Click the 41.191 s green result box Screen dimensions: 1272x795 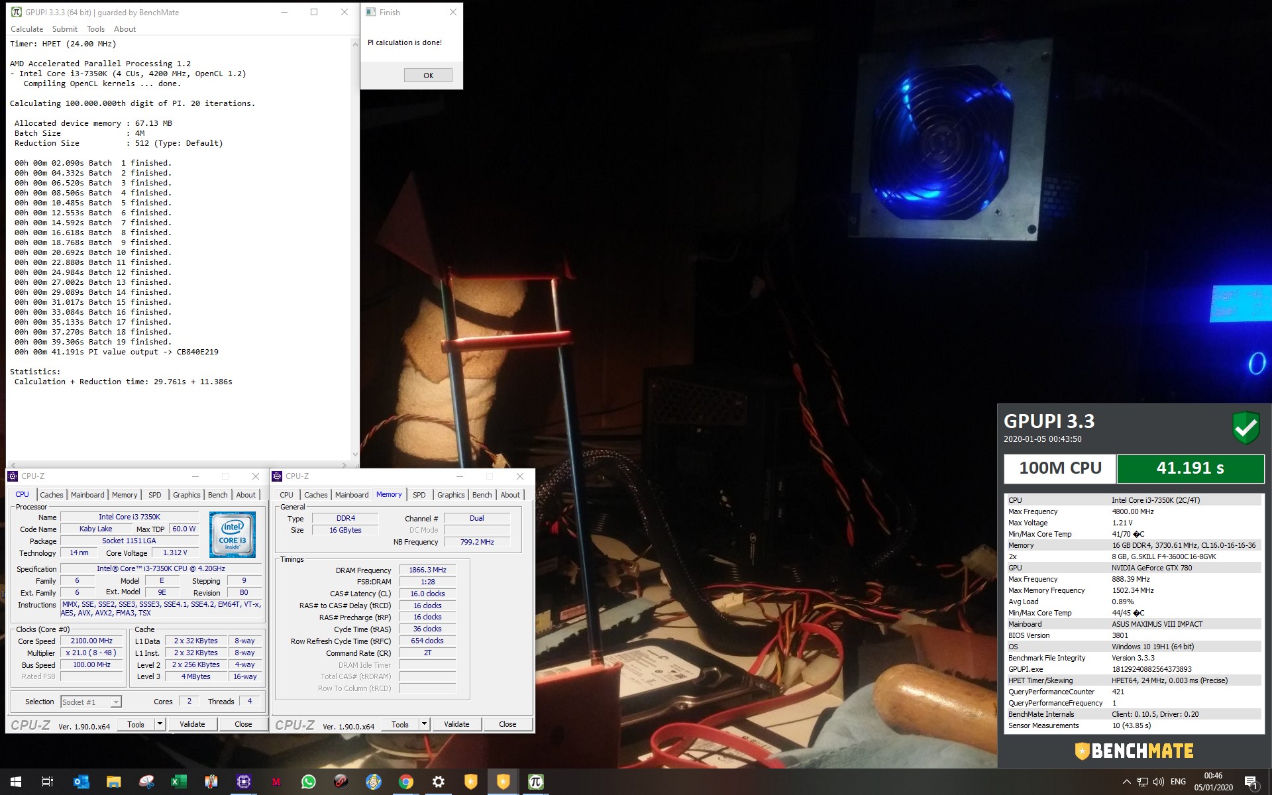click(x=1191, y=468)
